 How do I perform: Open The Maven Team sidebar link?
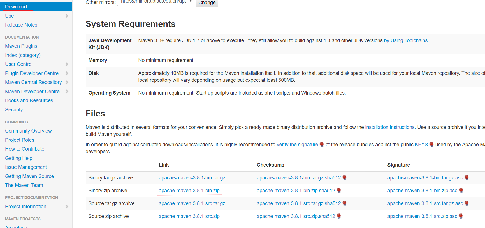(x=24, y=185)
